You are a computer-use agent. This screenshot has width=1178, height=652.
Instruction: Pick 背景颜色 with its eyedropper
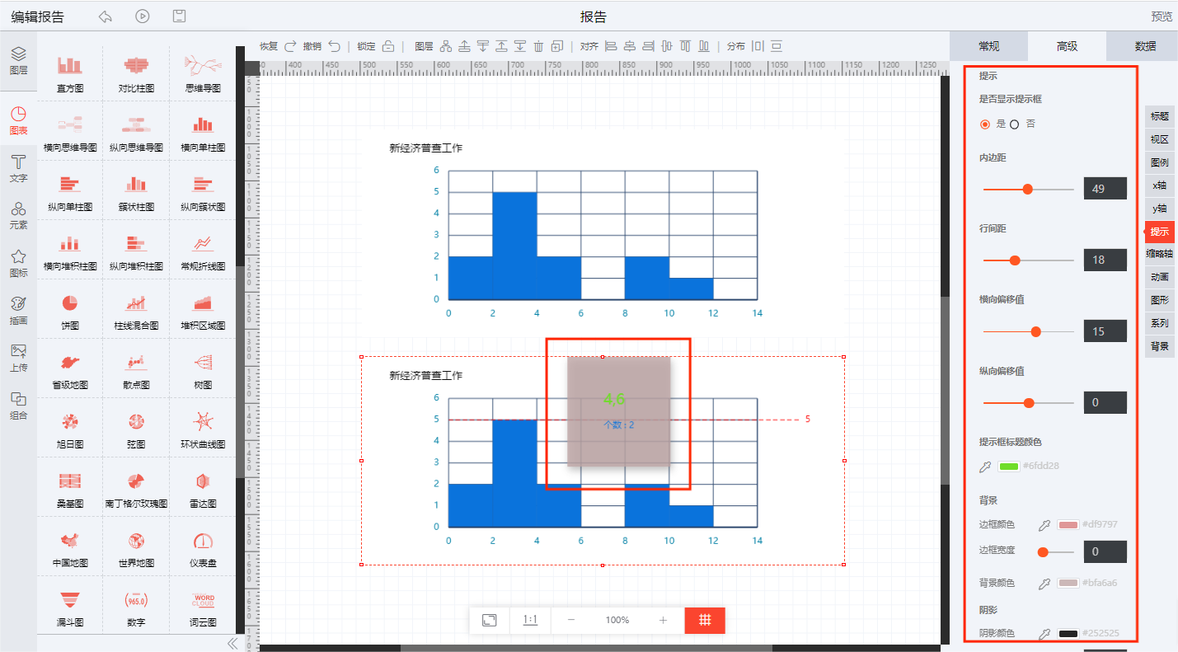tap(1044, 584)
